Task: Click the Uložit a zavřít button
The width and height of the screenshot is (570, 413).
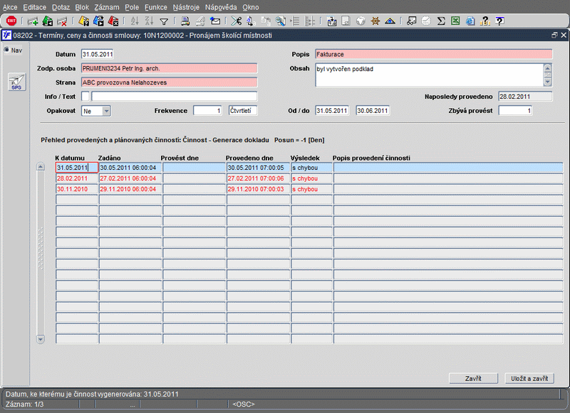Action: tap(529, 378)
